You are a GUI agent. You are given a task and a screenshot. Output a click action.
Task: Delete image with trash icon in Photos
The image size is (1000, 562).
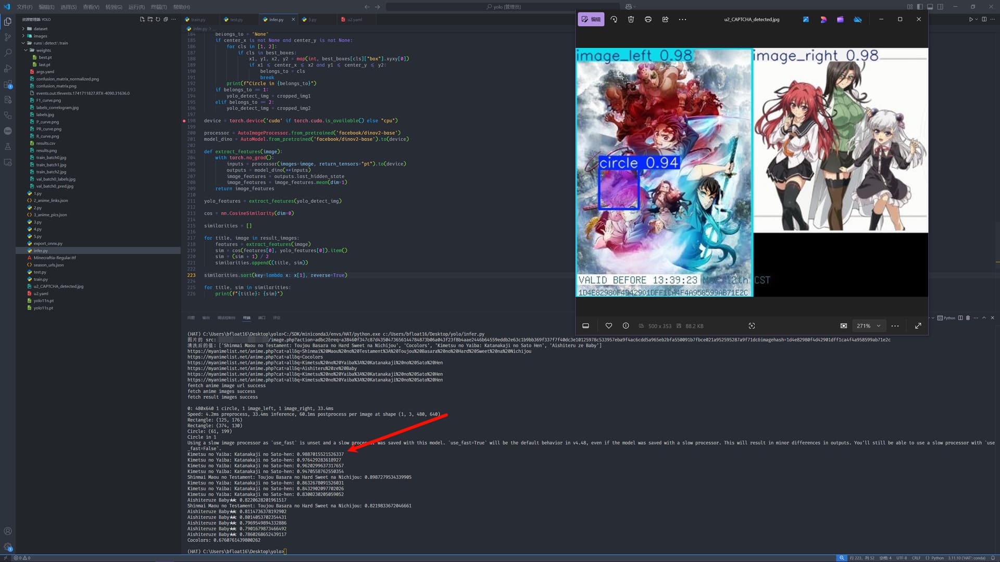click(x=631, y=19)
